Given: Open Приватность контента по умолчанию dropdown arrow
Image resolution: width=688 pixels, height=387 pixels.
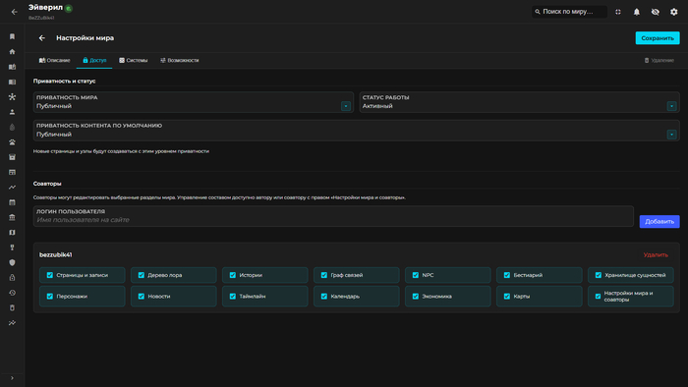Looking at the screenshot, I should 671,135.
